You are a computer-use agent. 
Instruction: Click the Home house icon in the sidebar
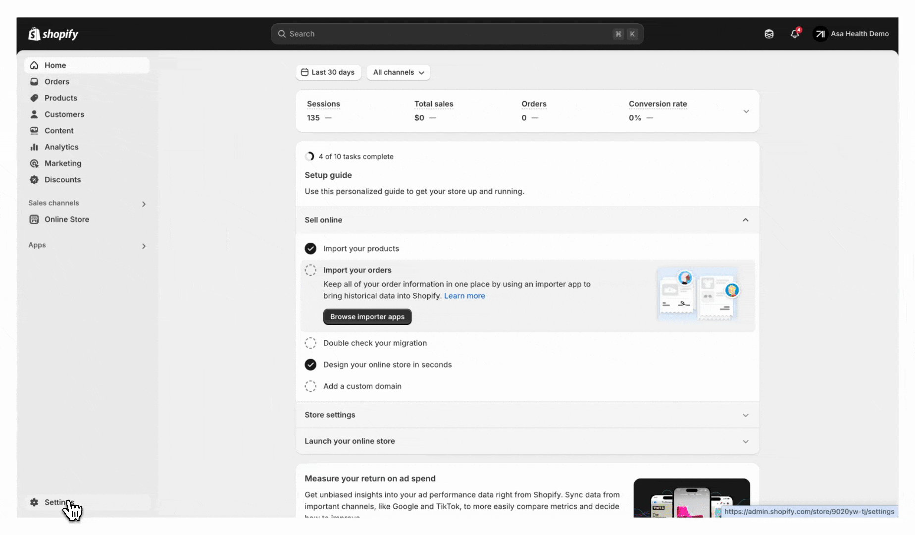[x=34, y=65]
